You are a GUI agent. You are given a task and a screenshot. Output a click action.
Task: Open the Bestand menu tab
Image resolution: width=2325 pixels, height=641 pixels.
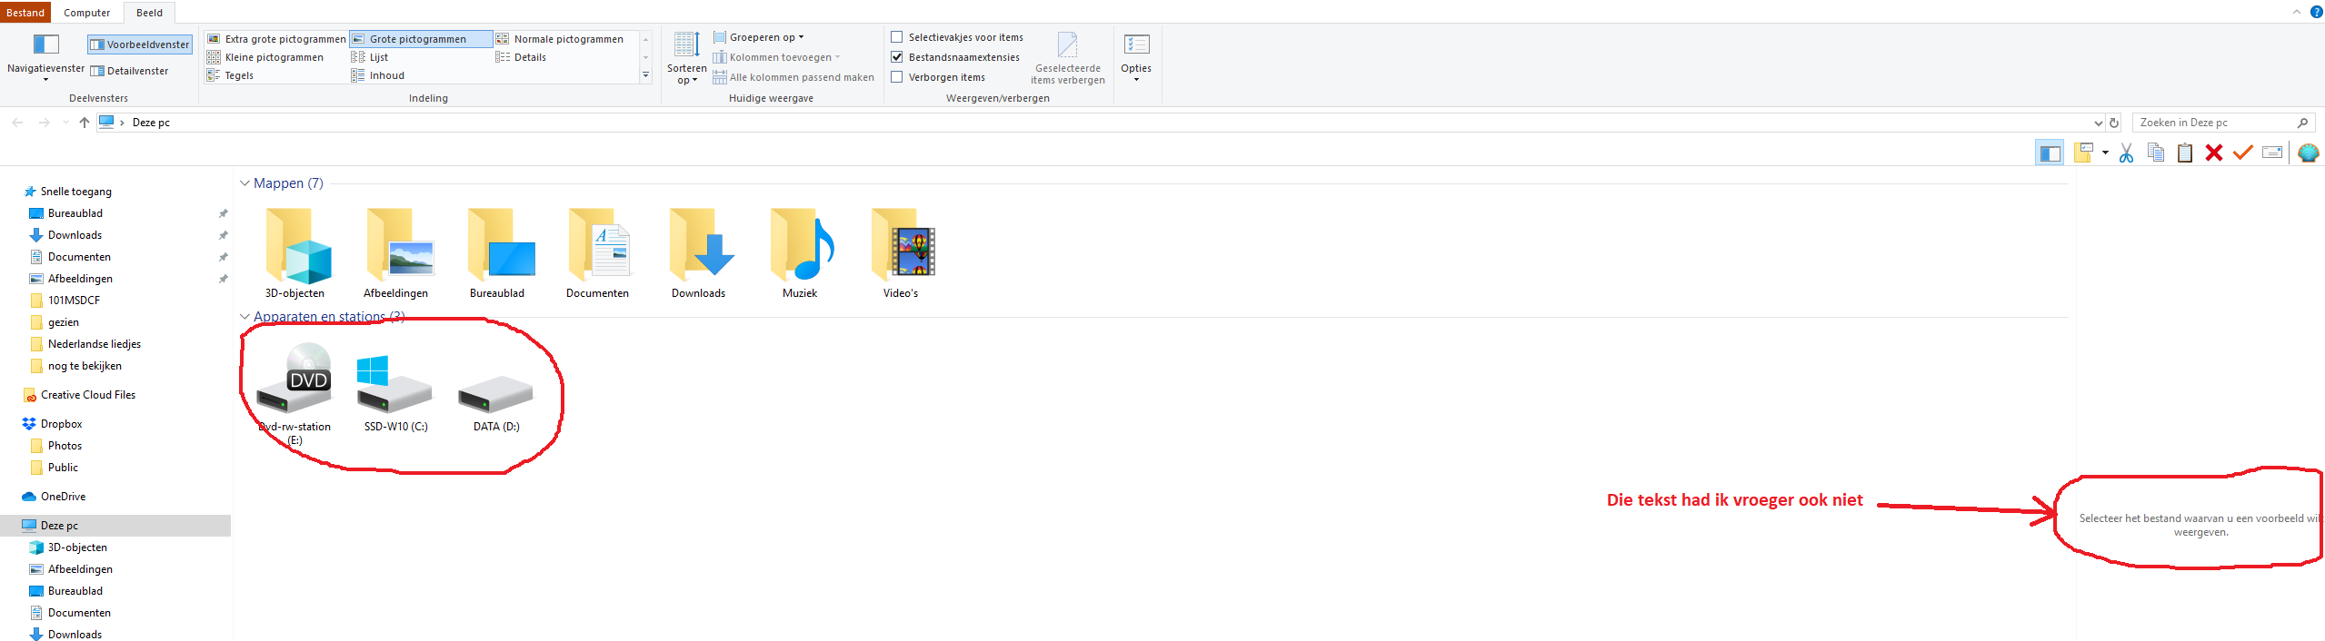(x=25, y=13)
